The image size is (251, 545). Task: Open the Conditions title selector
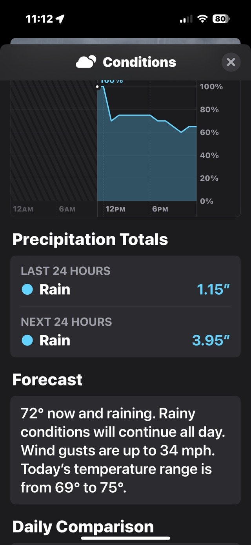139,62
